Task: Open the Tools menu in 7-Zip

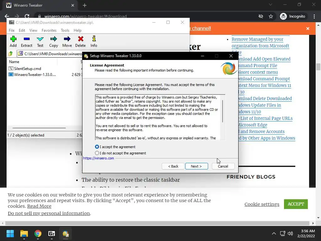Action: point(65,30)
